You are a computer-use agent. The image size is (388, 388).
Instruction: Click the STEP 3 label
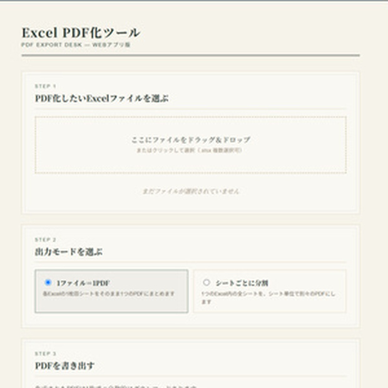click(x=45, y=354)
